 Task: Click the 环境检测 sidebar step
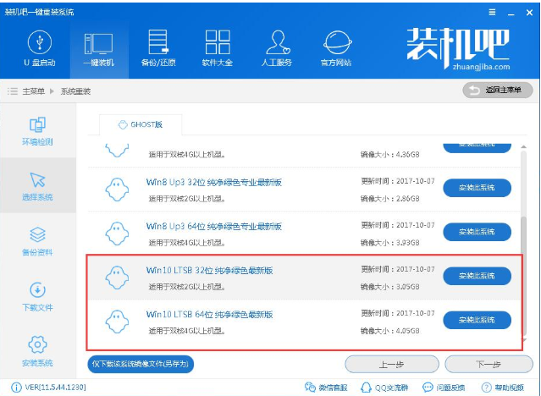point(37,131)
